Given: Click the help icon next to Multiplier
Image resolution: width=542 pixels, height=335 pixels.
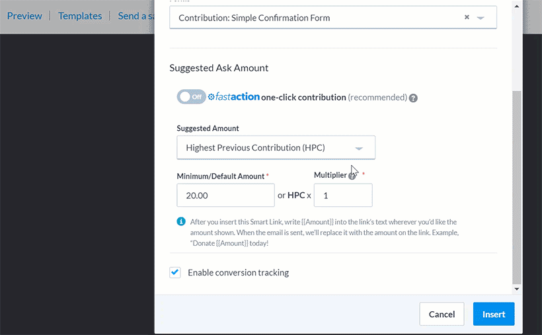Looking at the screenshot, I should tap(352, 176).
